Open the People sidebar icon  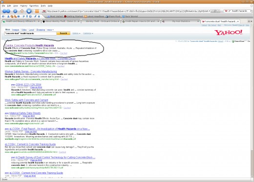coord(8,17)
